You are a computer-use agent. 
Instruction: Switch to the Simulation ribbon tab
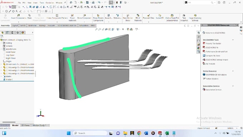pyautogui.click(x=84, y=25)
